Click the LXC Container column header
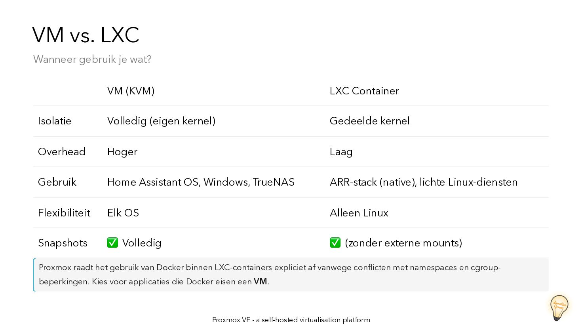This screenshot has width=582, height=327. [x=364, y=91]
